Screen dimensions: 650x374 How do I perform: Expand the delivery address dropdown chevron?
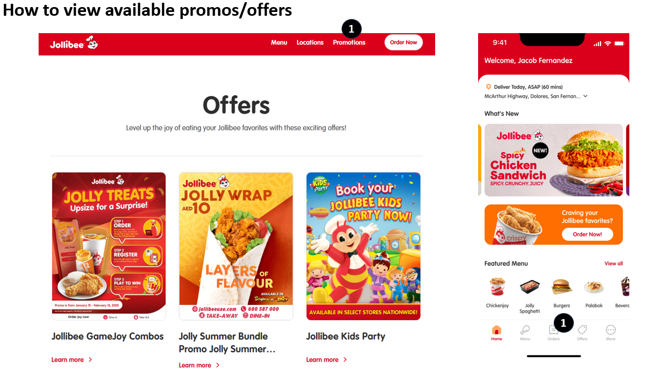click(x=585, y=96)
